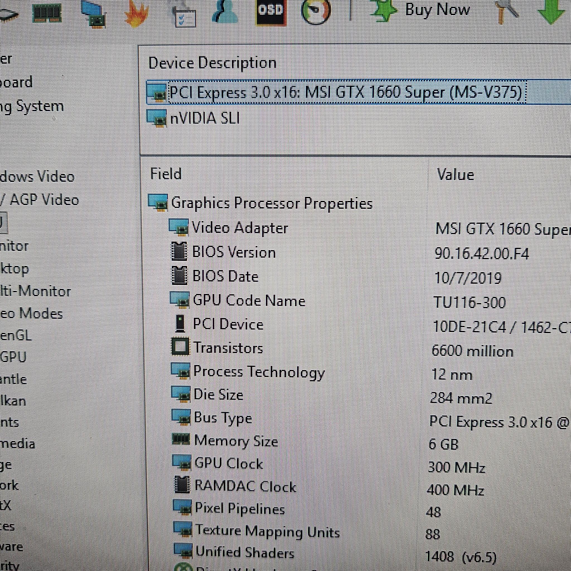Click the Graphics Processor Properties group icon
The width and height of the screenshot is (571, 571).
158,202
